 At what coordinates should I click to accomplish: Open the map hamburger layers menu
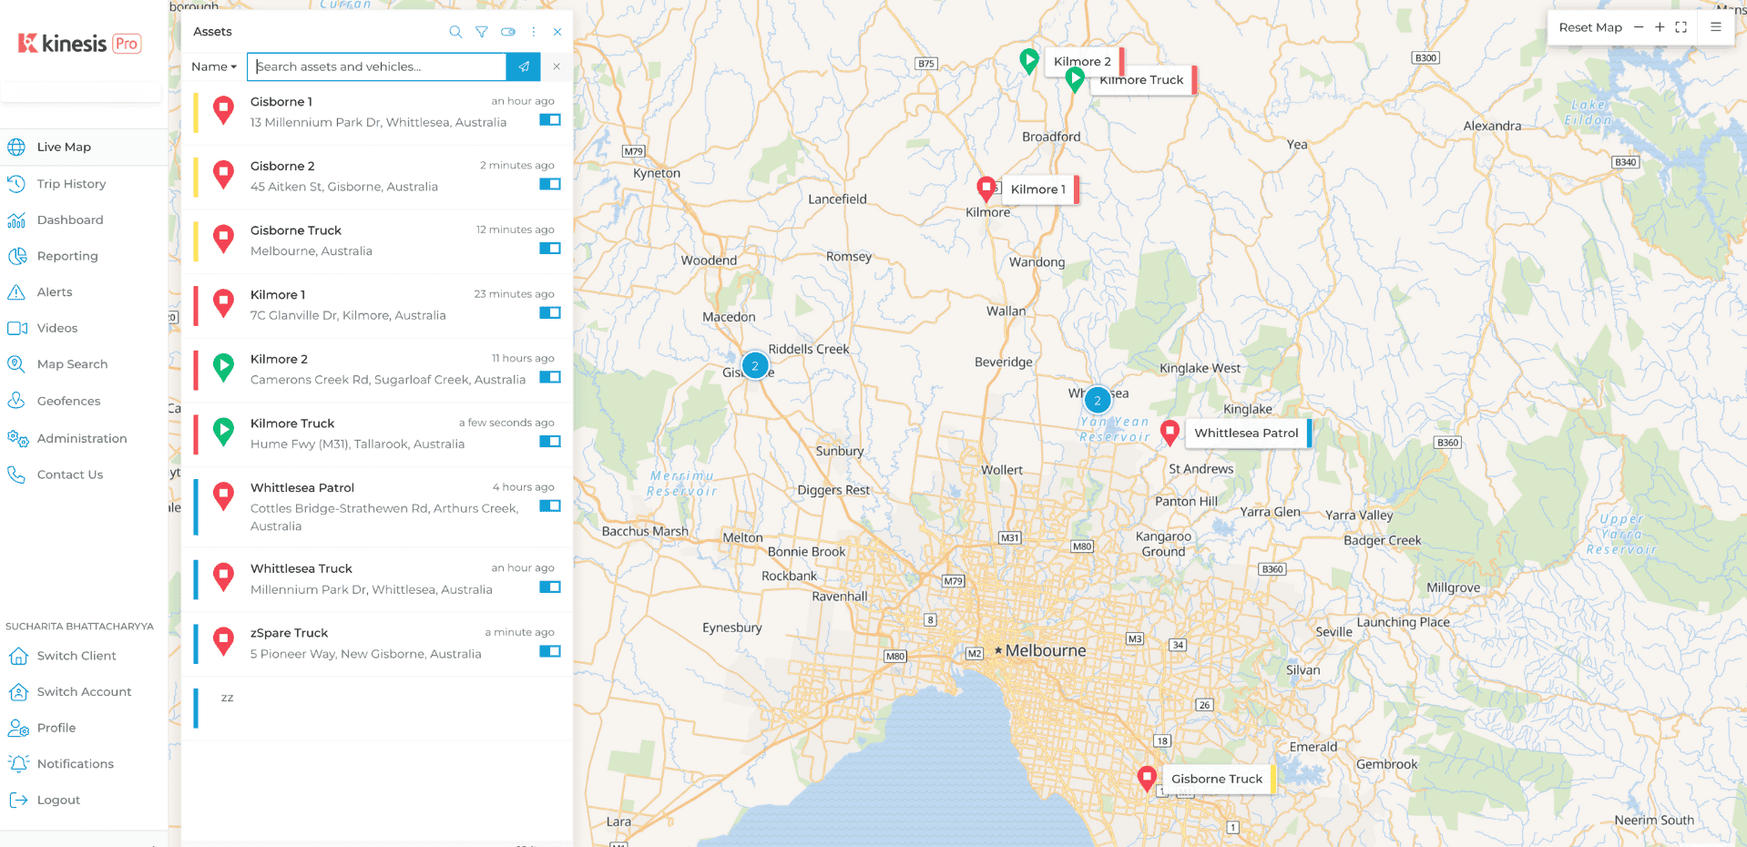coord(1716,27)
